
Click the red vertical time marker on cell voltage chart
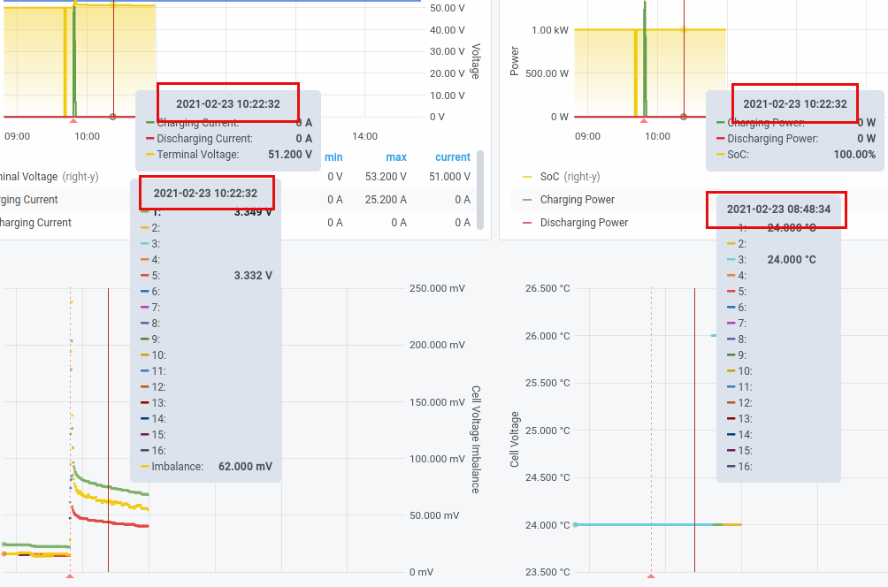(109, 398)
